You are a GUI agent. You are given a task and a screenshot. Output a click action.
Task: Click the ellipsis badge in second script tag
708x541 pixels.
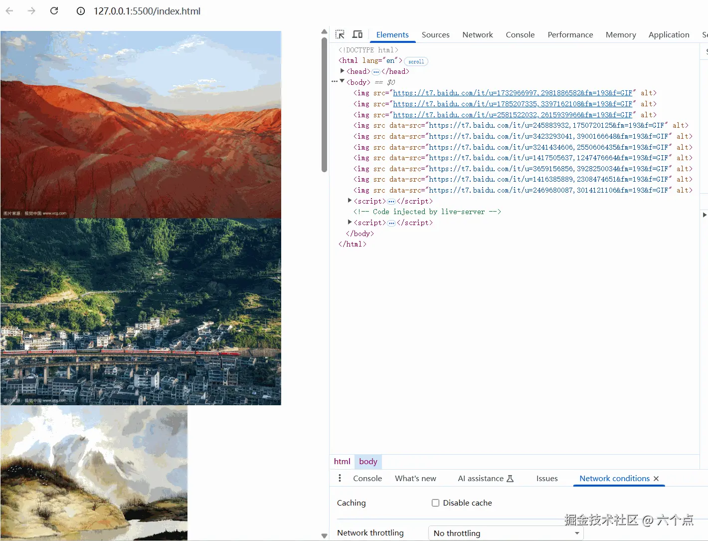pos(391,223)
